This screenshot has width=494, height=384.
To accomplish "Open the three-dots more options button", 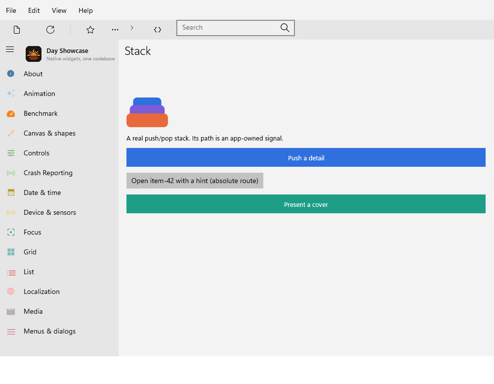I will coord(115,30).
